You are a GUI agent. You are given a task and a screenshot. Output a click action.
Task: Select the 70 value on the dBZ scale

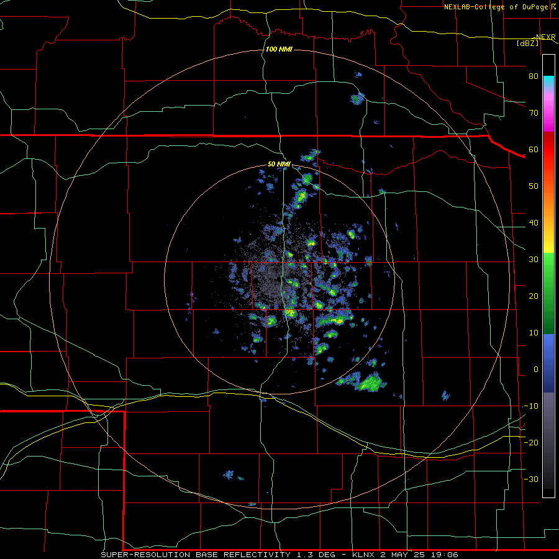pos(534,112)
